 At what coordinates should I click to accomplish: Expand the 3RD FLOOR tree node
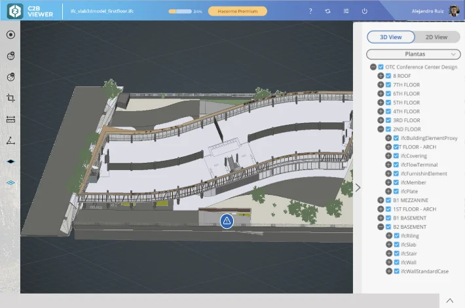coord(381,120)
